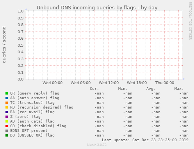
Task: Click the Avg value of EDNS OPT present row
Action: point(156,131)
